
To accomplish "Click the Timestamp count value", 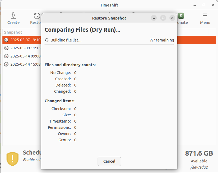I will point(75,121).
